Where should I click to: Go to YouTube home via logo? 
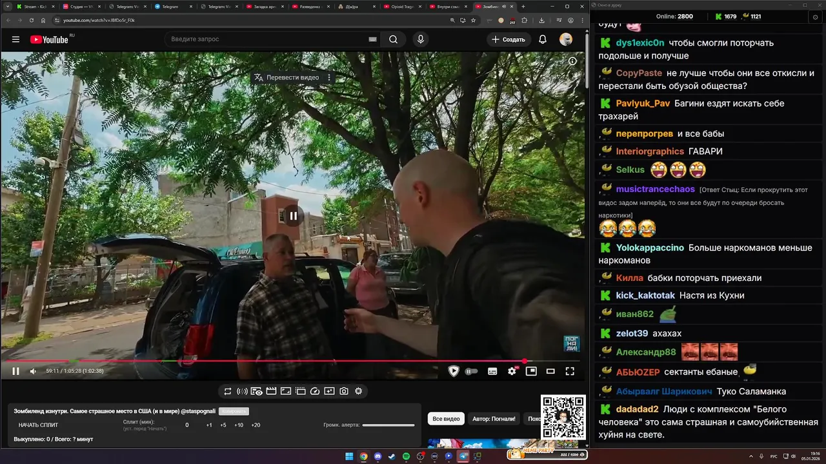pos(49,39)
